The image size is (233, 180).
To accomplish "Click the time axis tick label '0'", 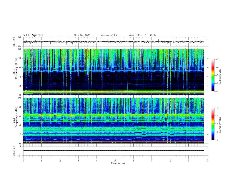I will 23,161.
